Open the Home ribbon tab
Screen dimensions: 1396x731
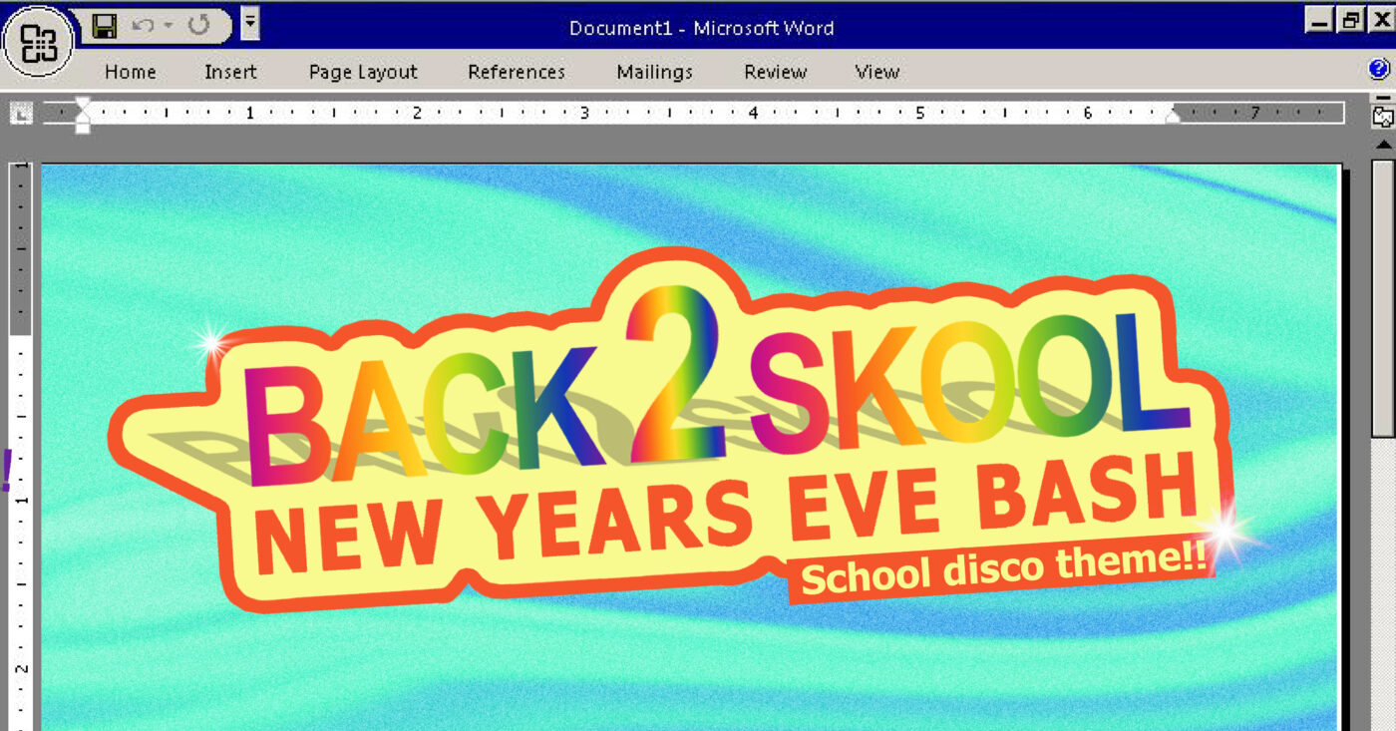click(131, 72)
